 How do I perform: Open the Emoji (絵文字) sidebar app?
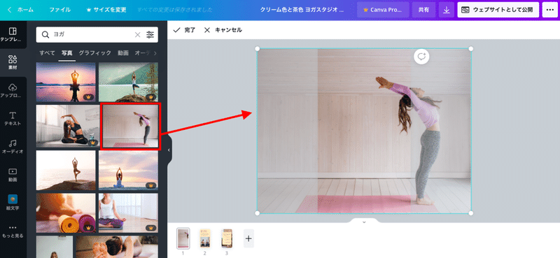coord(13,202)
